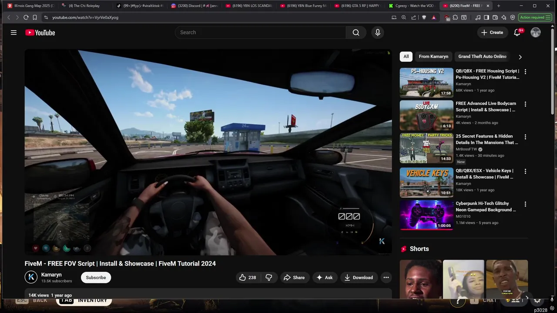This screenshot has height=313, width=557.
Task: Click the Ask button
Action: [325, 277]
